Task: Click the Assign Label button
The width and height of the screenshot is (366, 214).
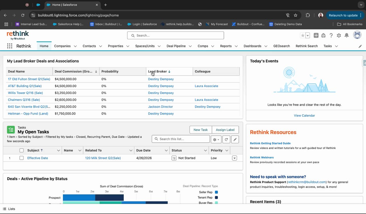Action: tap(225, 130)
